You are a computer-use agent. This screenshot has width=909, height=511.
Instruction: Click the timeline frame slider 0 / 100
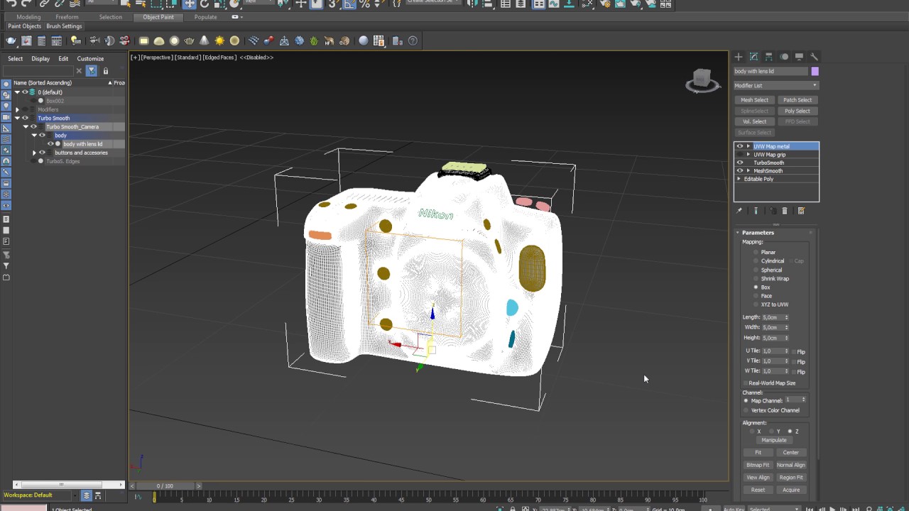(x=165, y=486)
